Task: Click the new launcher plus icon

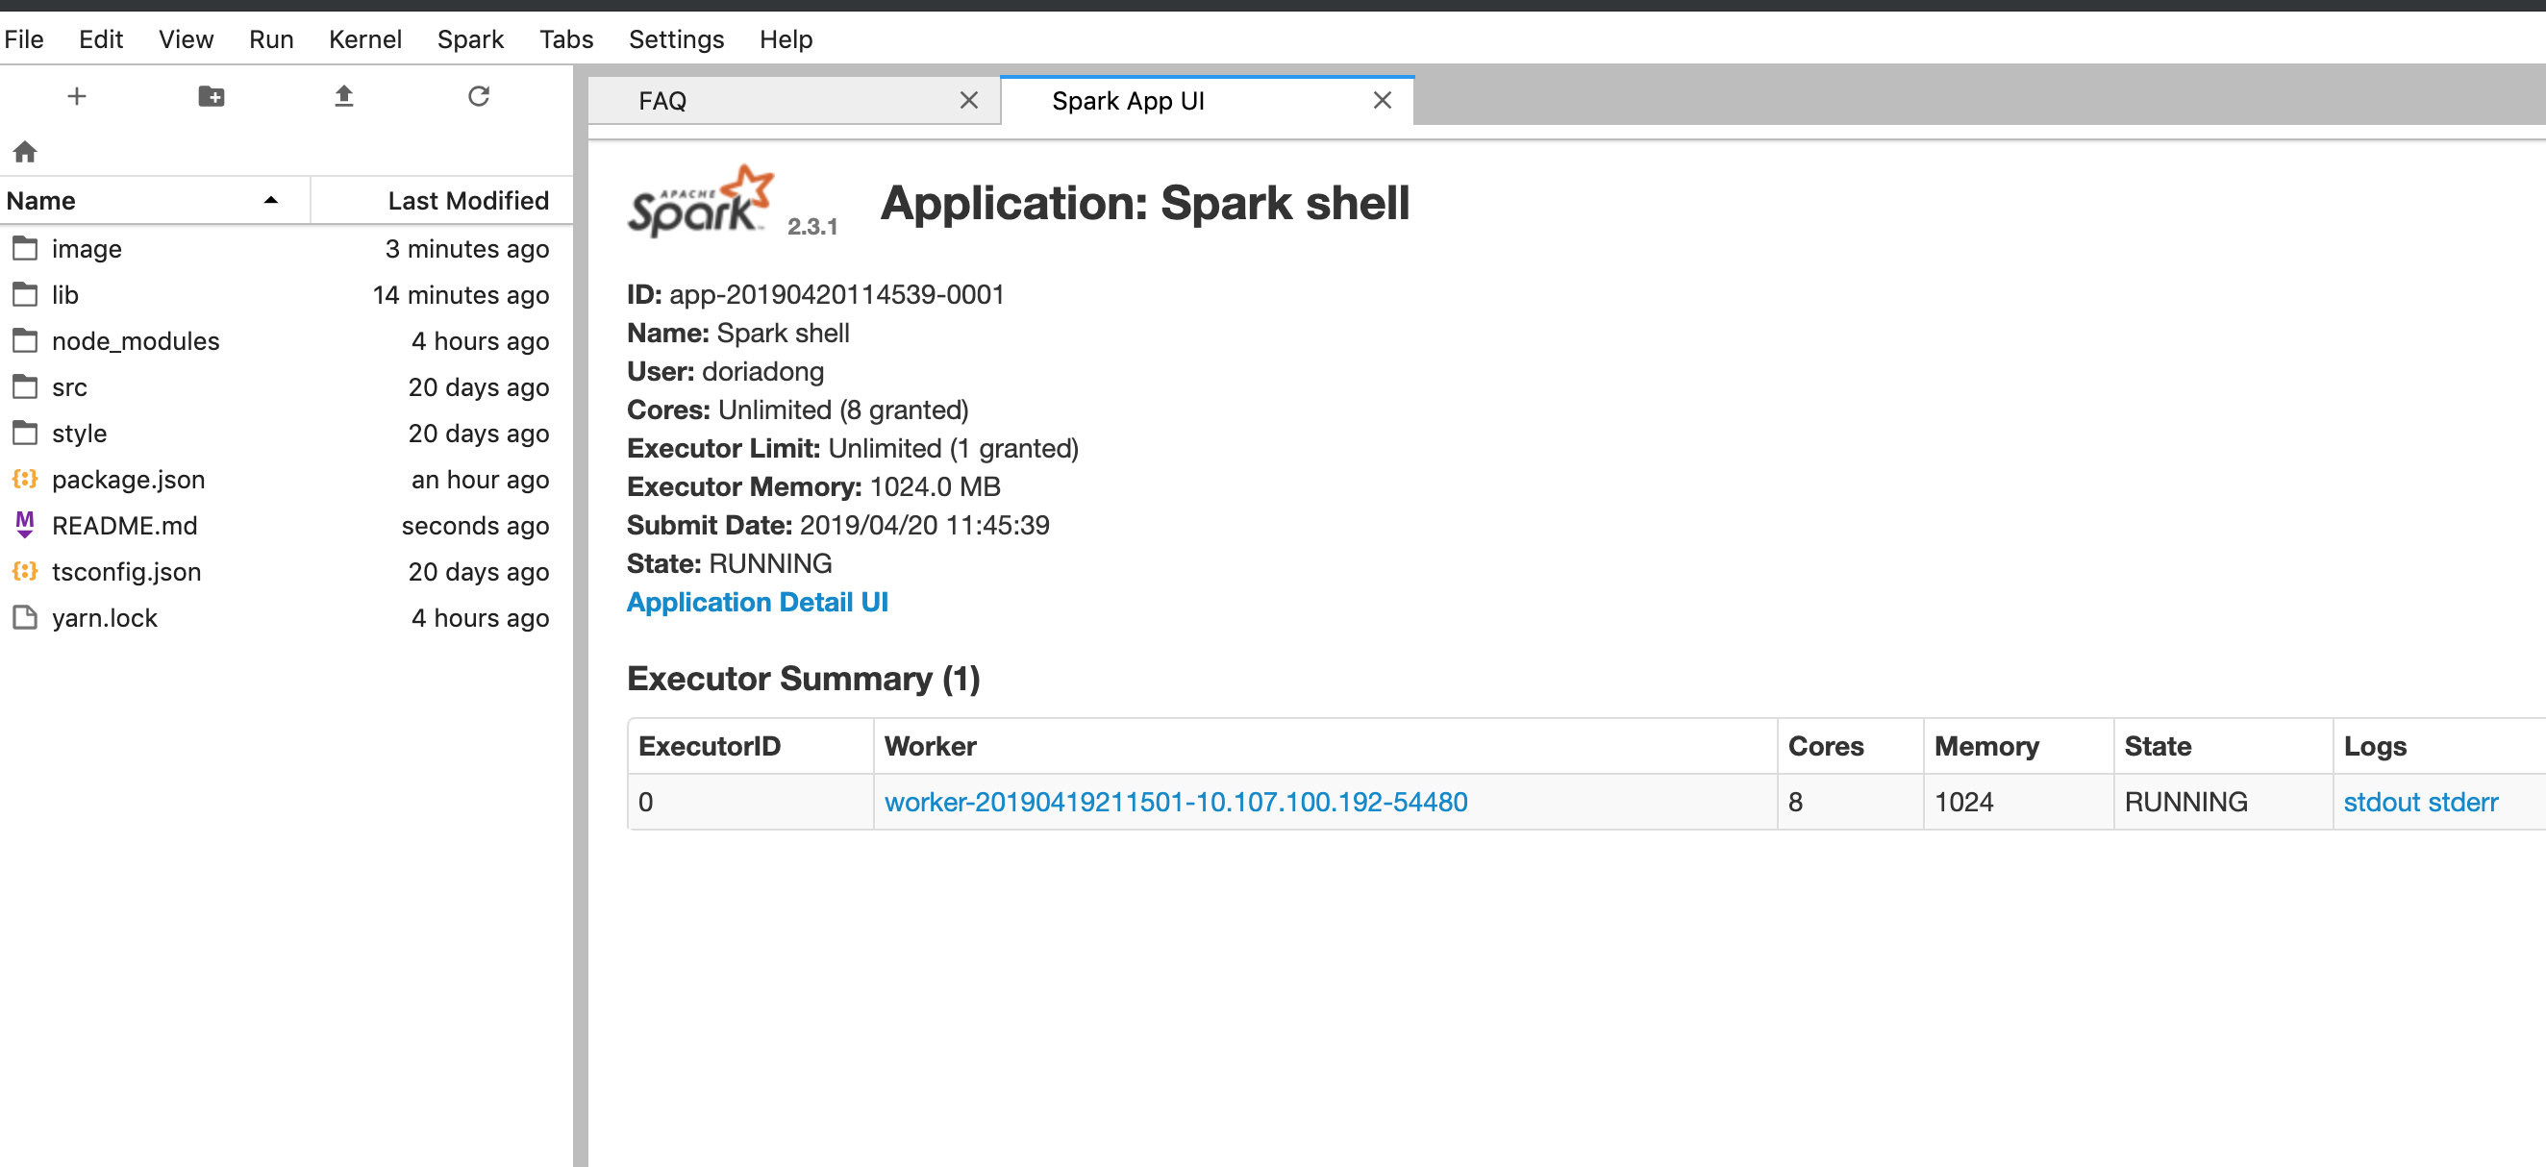Action: pos(76,96)
